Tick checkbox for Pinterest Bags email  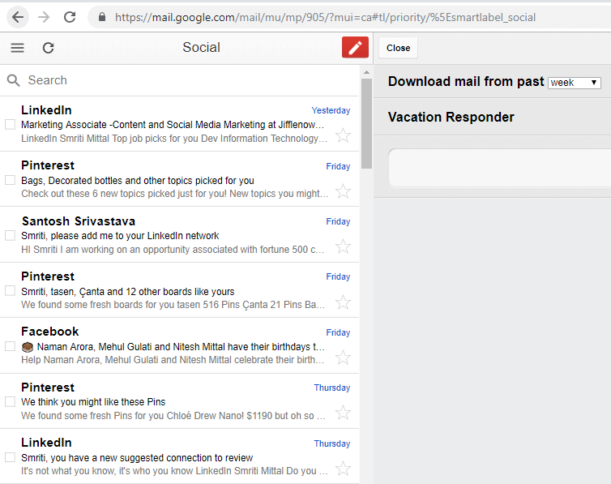pos(11,180)
